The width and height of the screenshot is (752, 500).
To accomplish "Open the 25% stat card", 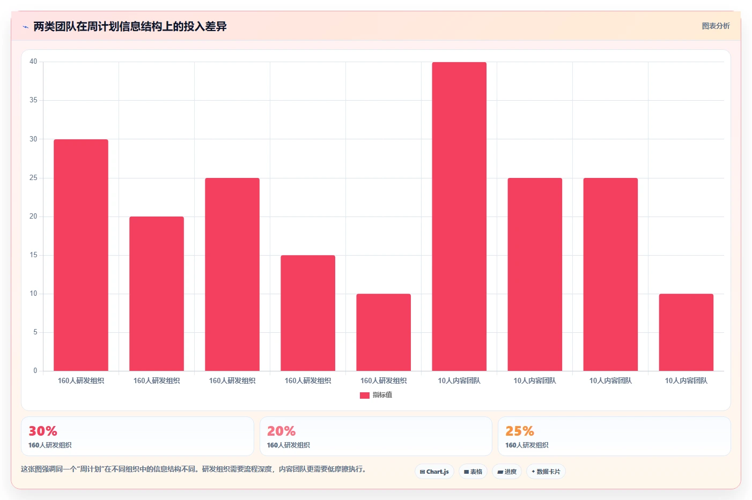I will (x=614, y=436).
